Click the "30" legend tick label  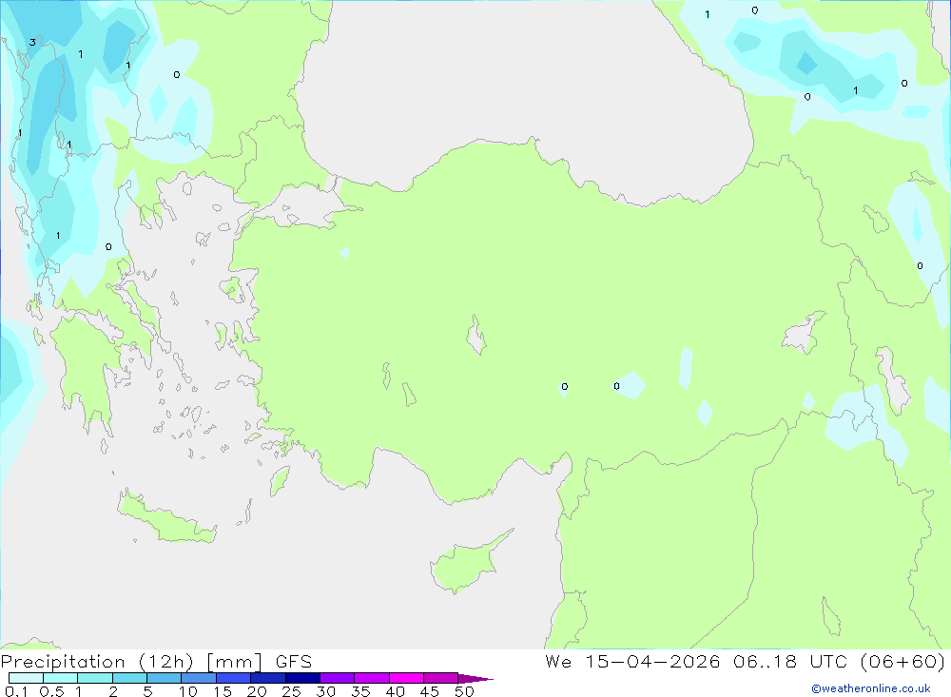tap(325, 691)
